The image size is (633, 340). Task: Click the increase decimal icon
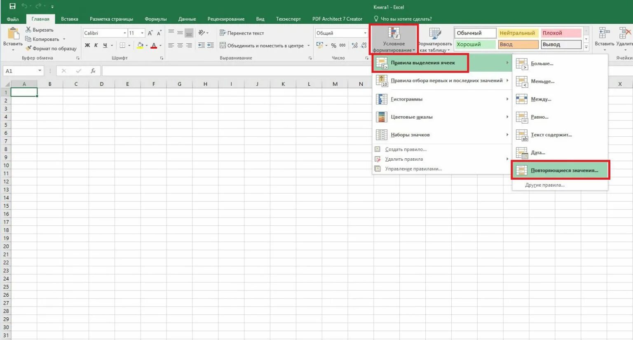tap(355, 45)
